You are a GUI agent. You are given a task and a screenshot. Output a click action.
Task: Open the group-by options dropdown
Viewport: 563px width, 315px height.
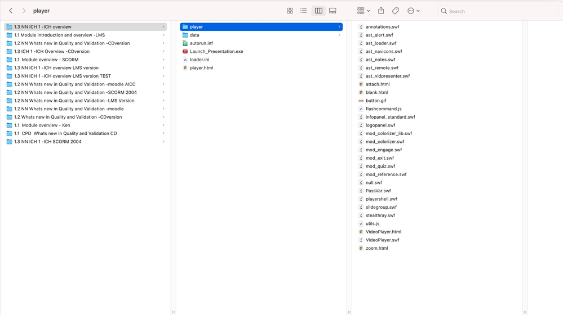click(x=363, y=11)
